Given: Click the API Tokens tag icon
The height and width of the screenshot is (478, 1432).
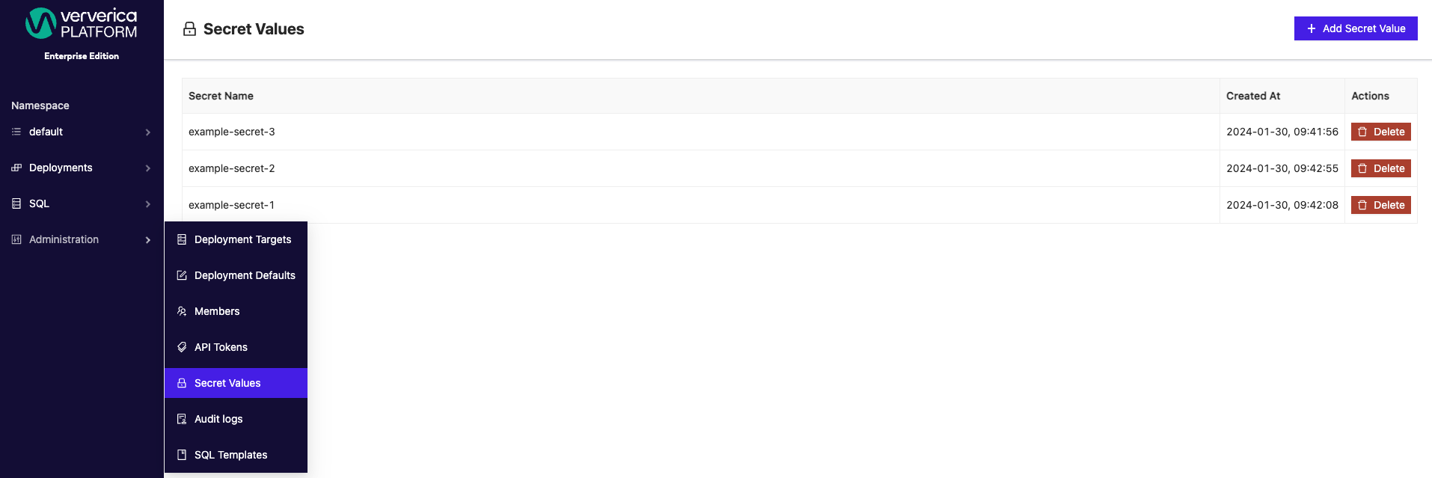Looking at the screenshot, I should click(182, 347).
